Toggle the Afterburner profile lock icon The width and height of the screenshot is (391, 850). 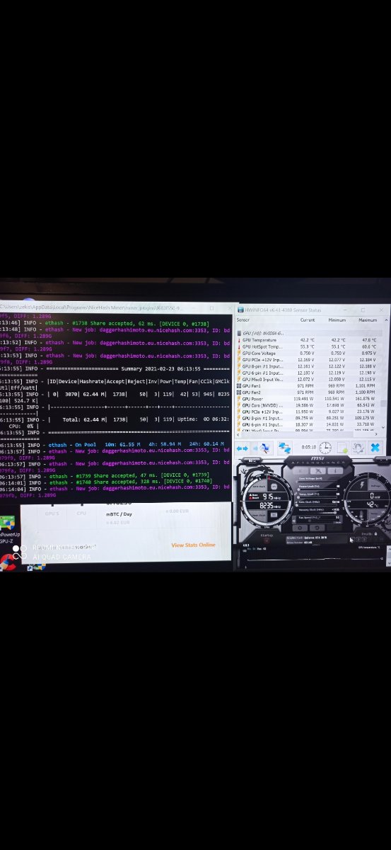375,533
